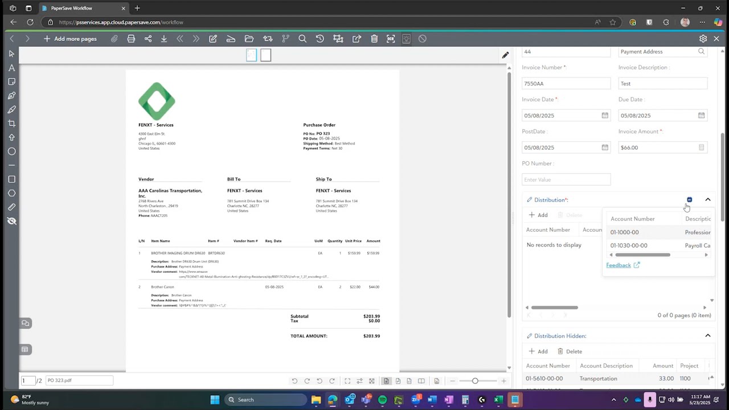
Task: Select the ellipse shape tool
Action: [x=11, y=151]
